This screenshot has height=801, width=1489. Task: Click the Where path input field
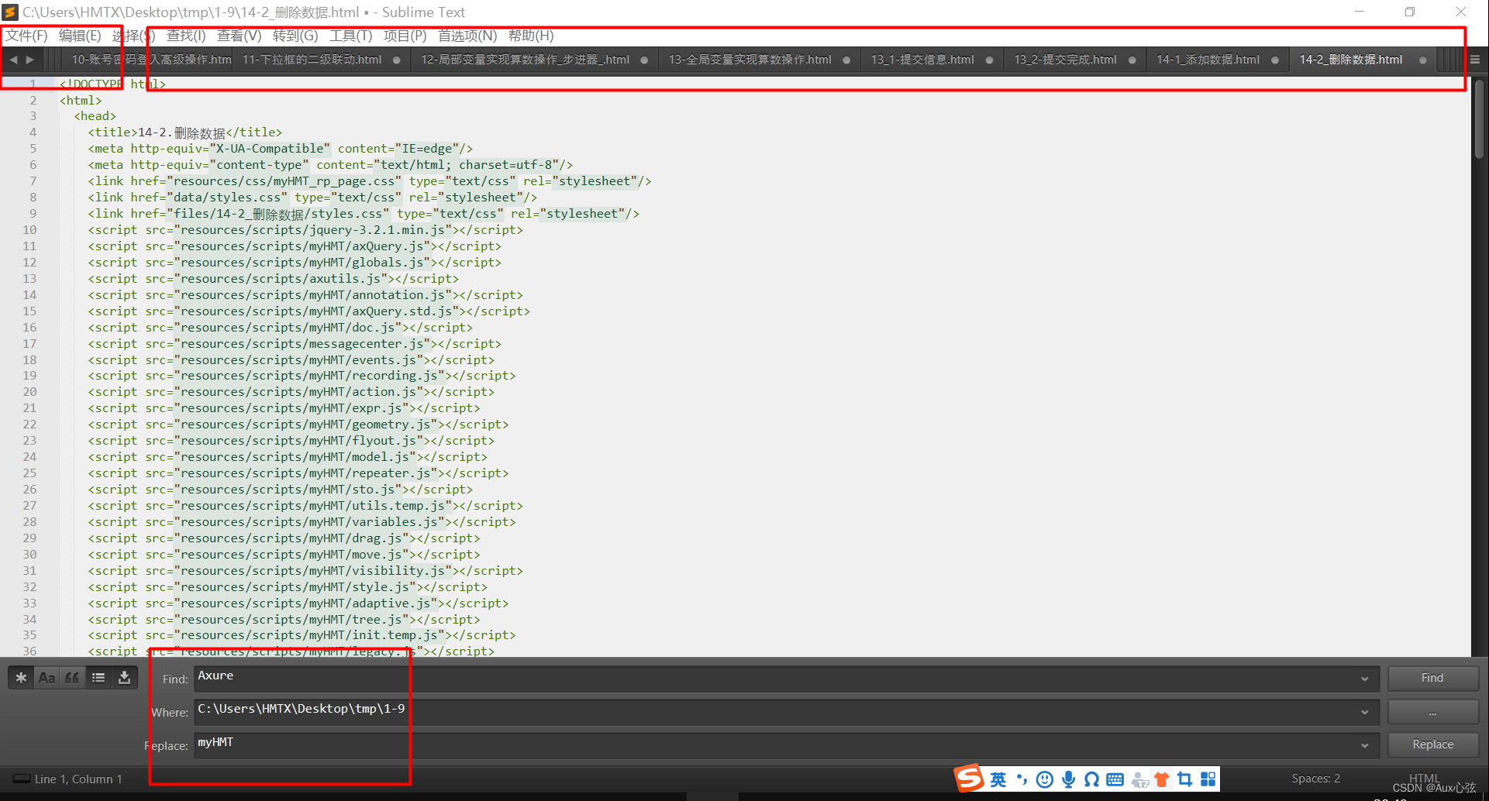click(775, 711)
